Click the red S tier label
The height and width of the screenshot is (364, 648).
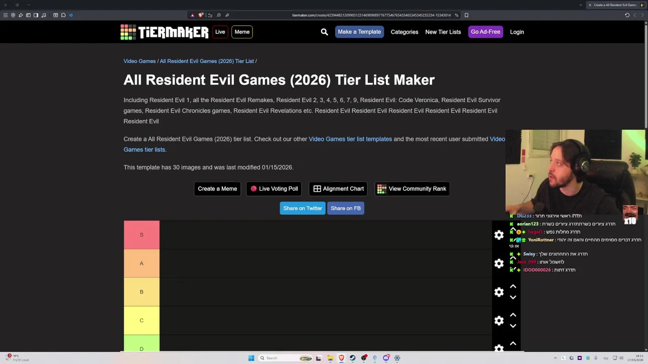click(x=142, y=235)
